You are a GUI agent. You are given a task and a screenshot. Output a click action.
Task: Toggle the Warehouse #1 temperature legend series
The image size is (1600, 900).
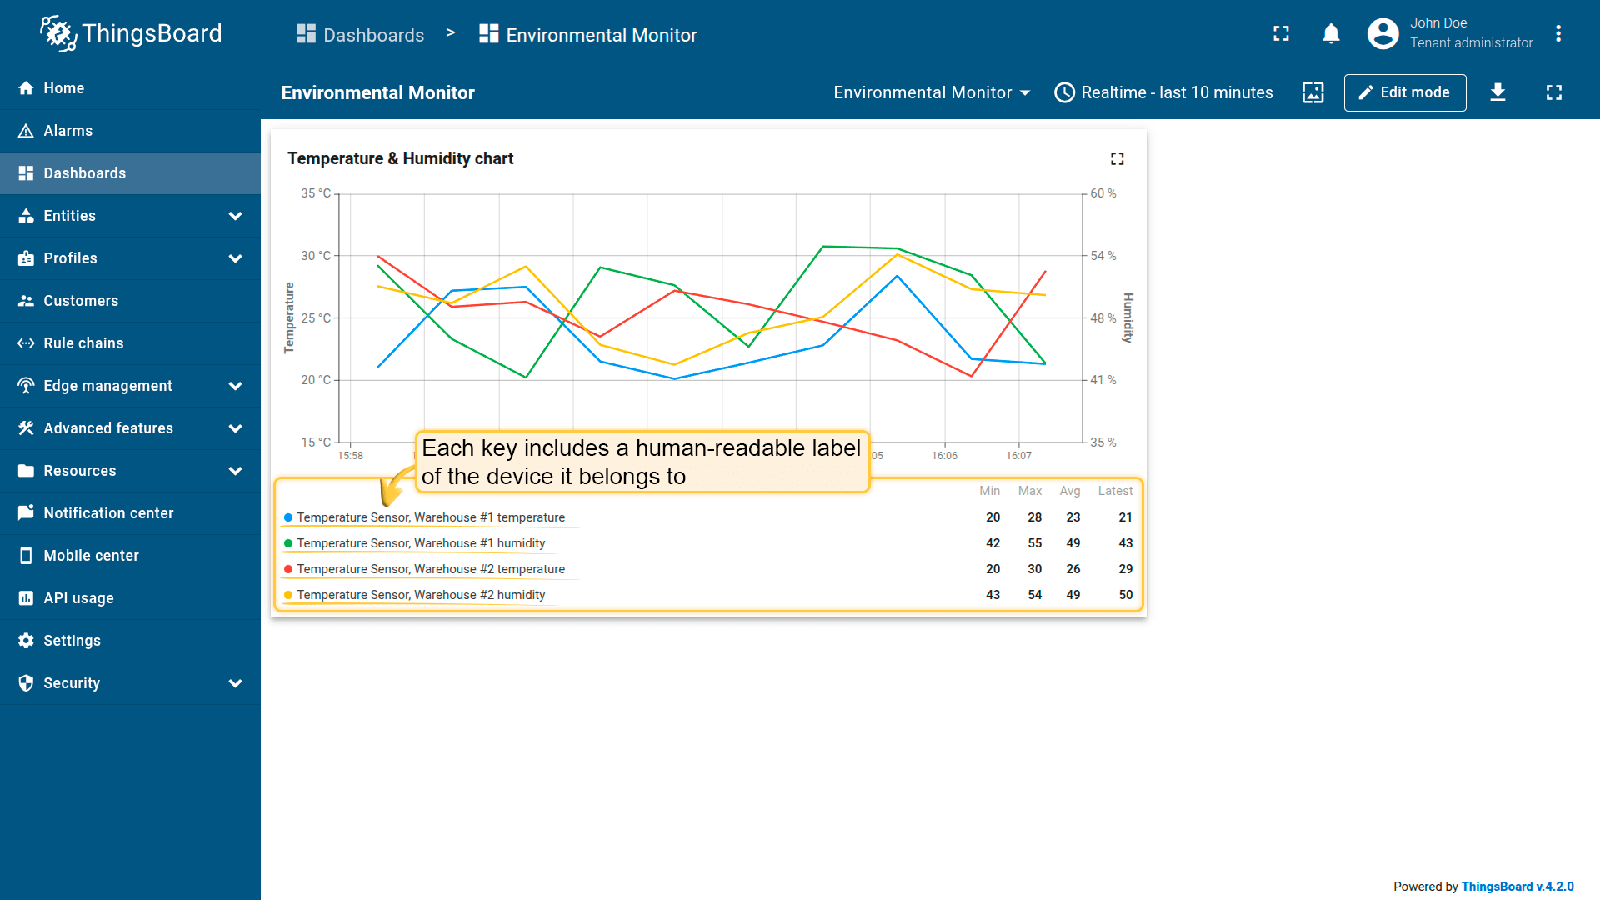(430, 517)
